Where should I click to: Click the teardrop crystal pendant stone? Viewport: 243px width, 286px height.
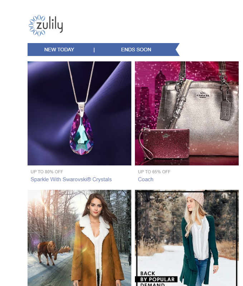click(82, 133)
